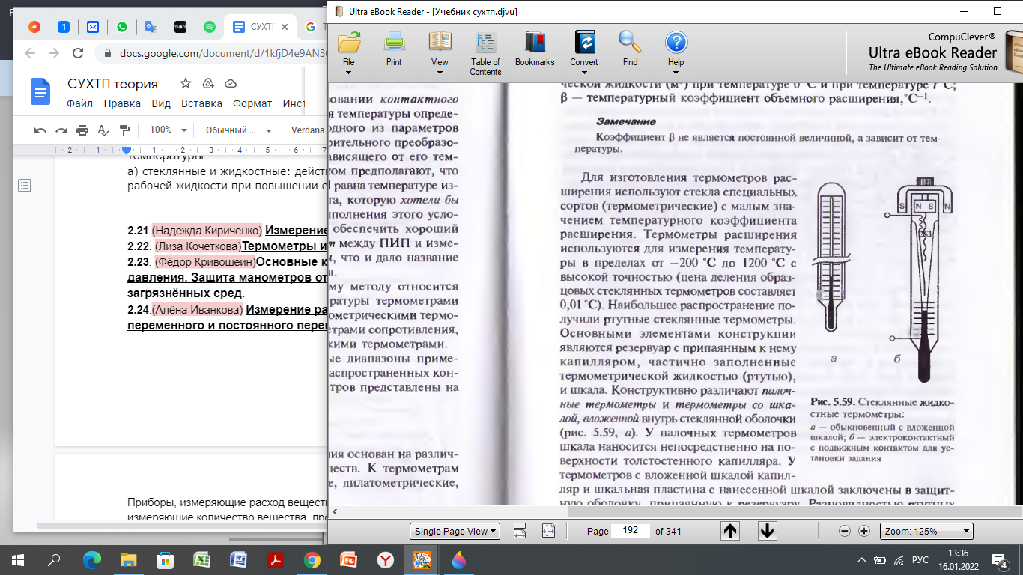Open the Вставка menu in Google Docs
Screen dimensions: 1023x575
[201, 103]
